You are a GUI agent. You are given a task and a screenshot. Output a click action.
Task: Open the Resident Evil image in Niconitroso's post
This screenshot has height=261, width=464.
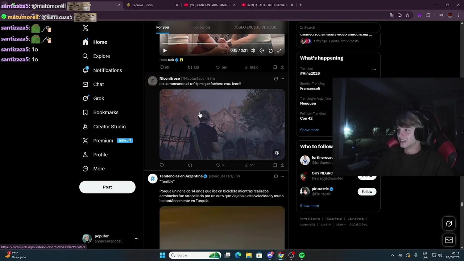point(222,124)
